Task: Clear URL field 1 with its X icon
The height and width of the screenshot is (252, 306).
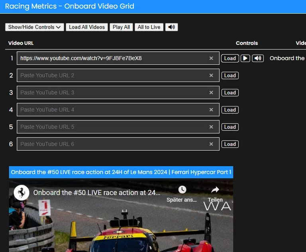Action: click(x=211, y=58)
